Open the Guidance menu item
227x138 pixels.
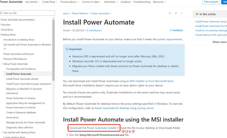pos(126,2)
